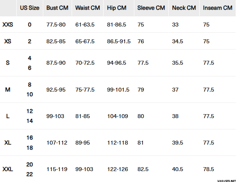Click the XS size row label

coord(8,41)
